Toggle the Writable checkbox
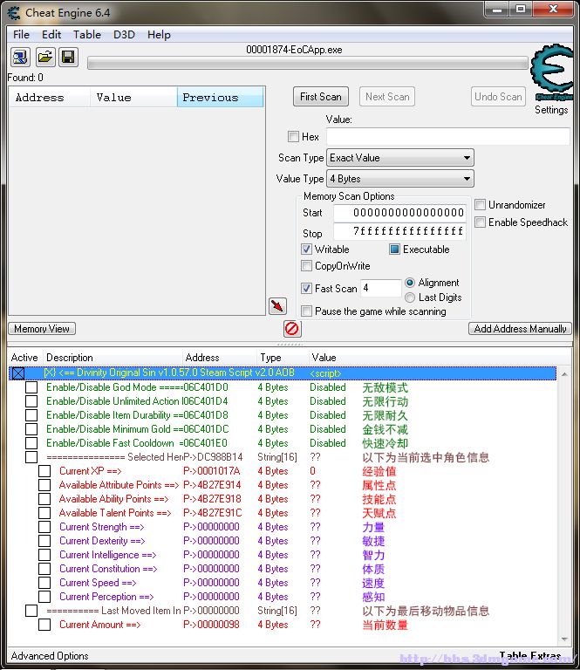The image size is (580, 670). [x=306, y=250]
